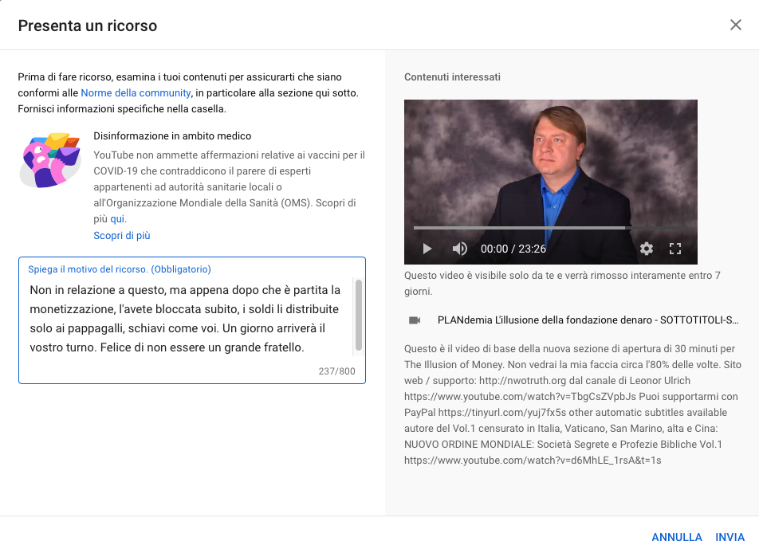Focus the appeal reason text box

coord(191,320)
